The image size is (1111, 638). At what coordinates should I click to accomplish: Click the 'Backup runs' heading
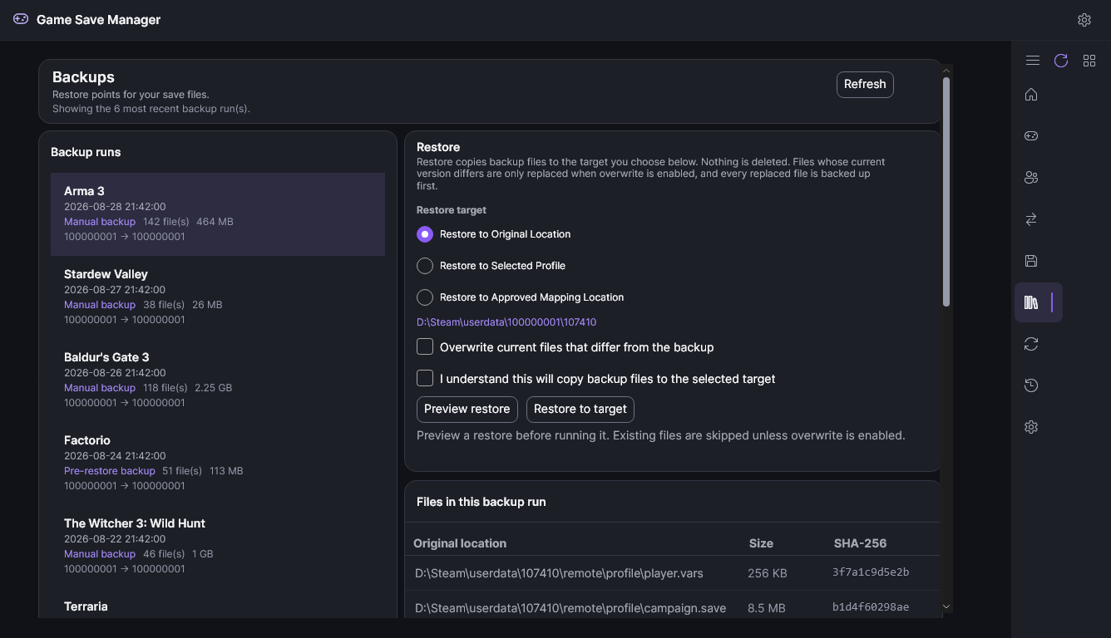pyautogui.click(x=86, y=152)
